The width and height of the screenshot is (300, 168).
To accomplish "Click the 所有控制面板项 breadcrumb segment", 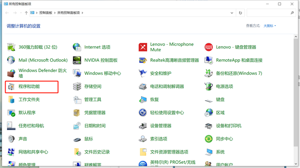I will 68,13.
